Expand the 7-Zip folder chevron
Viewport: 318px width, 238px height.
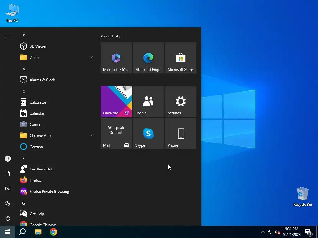[x=91, y=57]
